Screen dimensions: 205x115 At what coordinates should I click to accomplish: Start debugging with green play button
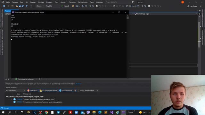pos(62,6)
